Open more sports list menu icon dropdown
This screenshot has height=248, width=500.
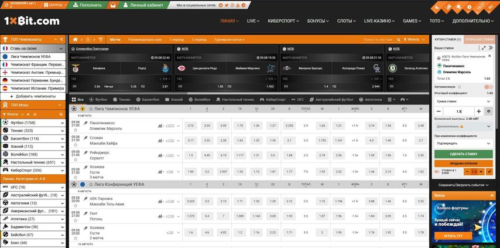point(391,100)
